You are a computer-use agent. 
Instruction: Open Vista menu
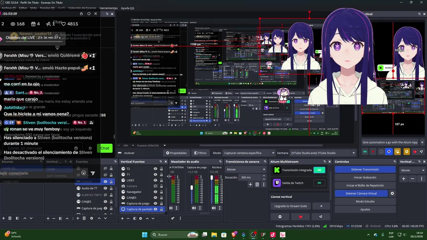click(x=33, y=8)
